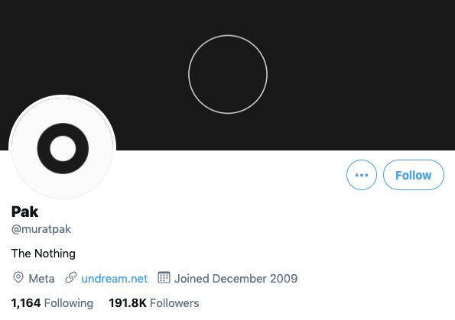Click the calendar icon before Joined date
The width and height of the screenshot is (455, 320).
click(x=164, y=277)
